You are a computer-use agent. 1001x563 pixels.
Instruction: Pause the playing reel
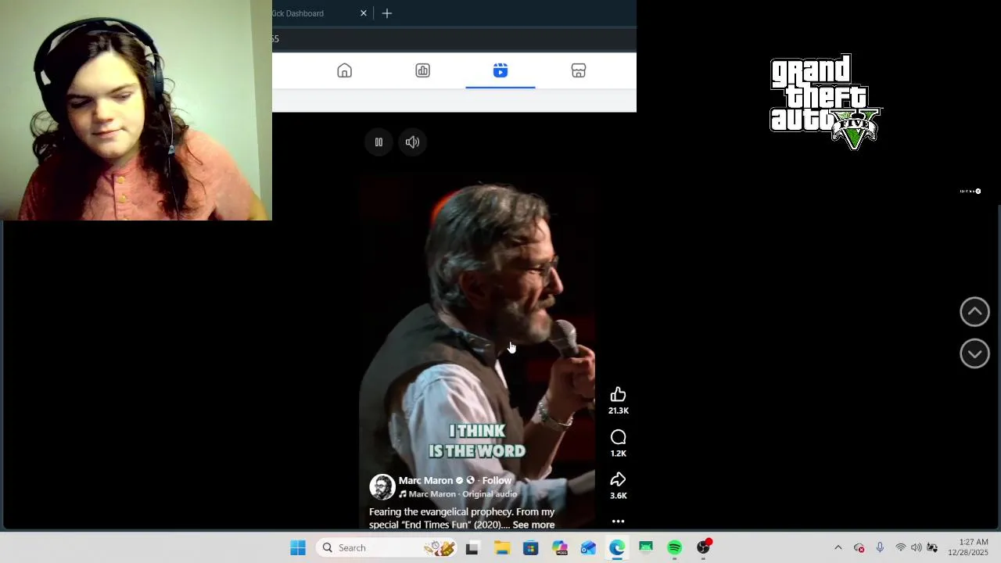tap(379, 142)
